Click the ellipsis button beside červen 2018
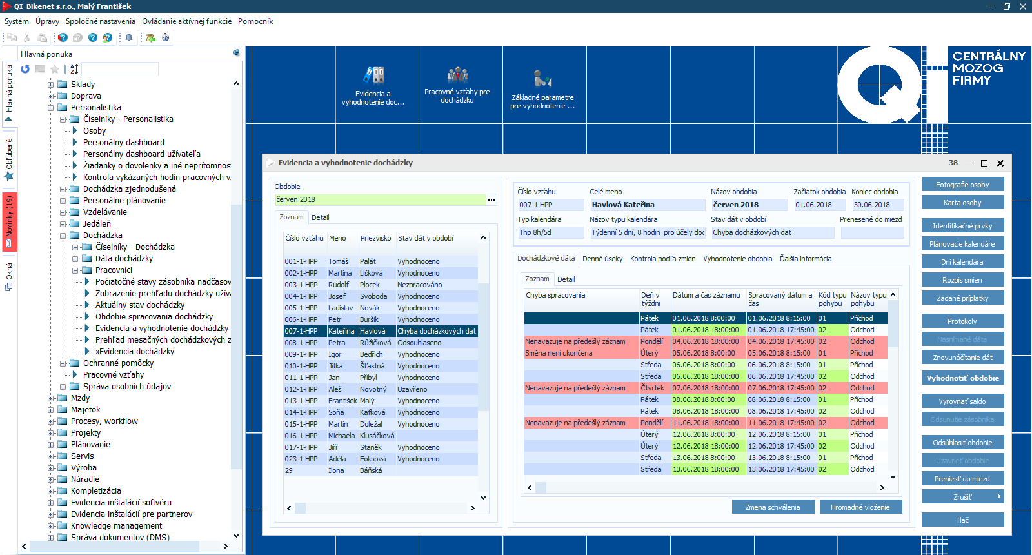The image size is (1032, 555). click(x=491, y=200)
